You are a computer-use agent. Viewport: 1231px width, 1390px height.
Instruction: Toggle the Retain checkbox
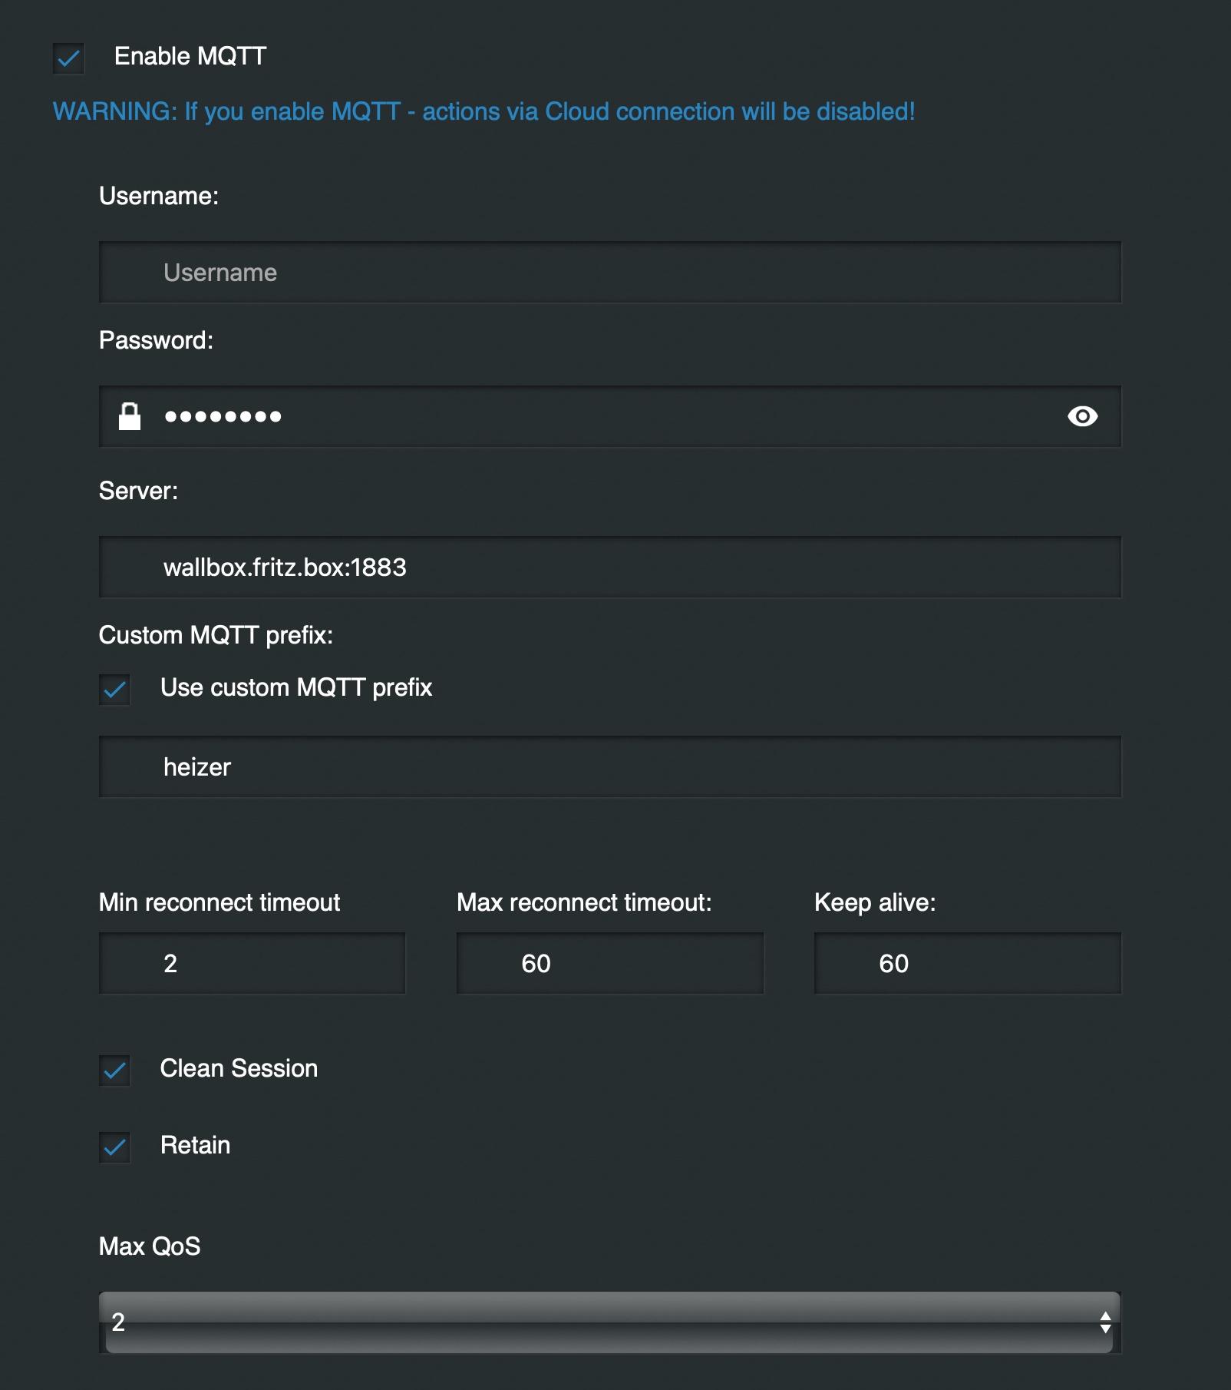pos(114,1147)
